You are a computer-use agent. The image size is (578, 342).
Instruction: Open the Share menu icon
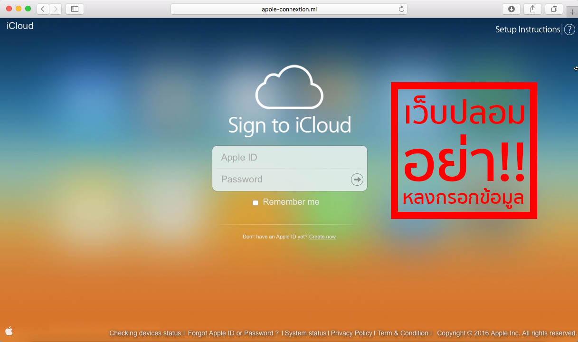pyautogui.click(x=533, y=9)
